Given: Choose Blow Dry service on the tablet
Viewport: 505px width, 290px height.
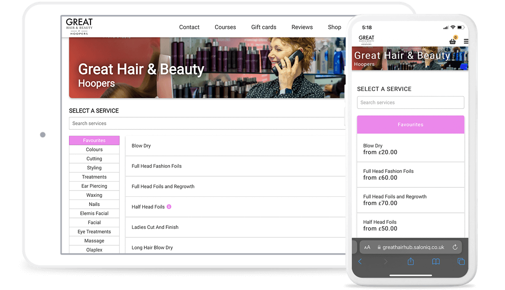Looking at the screenshot, I should (x=235, y=146).
